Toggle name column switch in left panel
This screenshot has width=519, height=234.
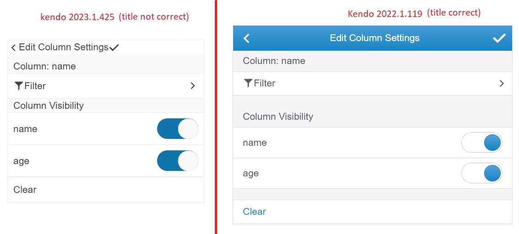coord(177,129)
